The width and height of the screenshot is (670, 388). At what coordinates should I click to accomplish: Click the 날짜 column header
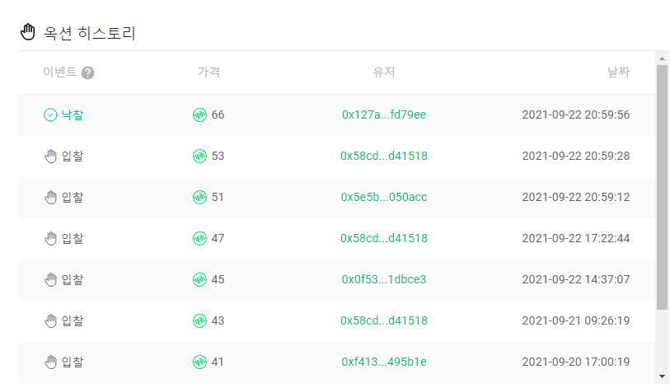(618, 72)
